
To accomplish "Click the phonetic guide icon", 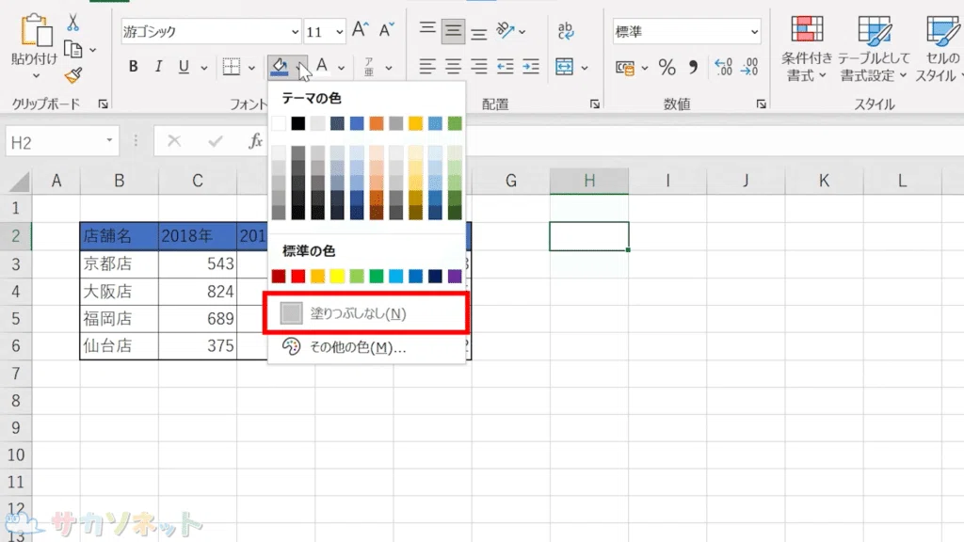I will click(x=369, y=67).
